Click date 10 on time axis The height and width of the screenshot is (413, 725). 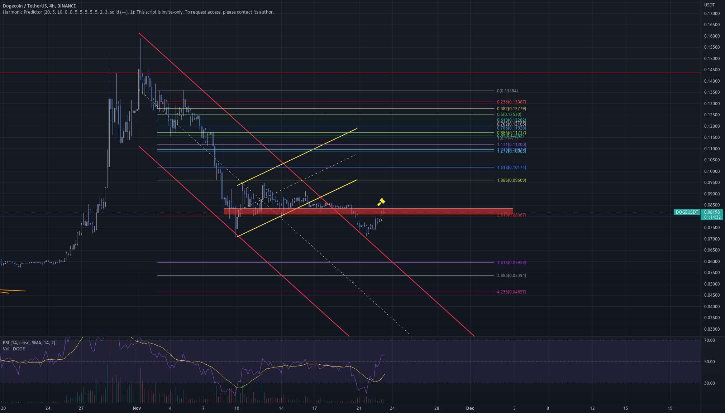click(237, 408)
